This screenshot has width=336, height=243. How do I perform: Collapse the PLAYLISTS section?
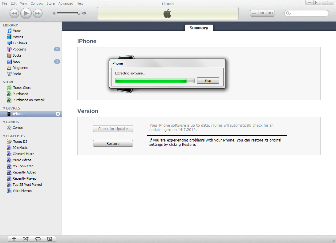4,136
